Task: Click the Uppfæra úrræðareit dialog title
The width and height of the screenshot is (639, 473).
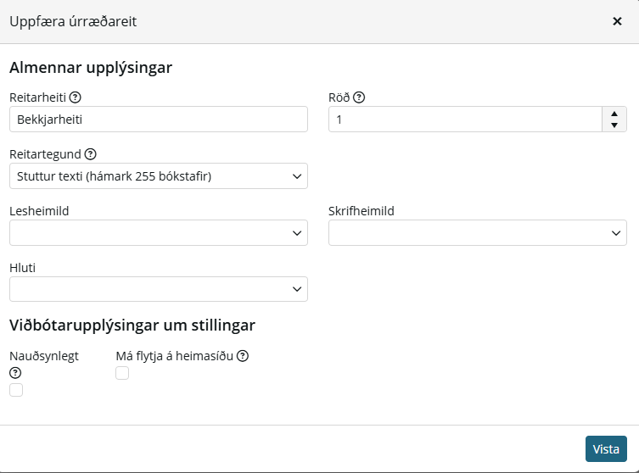Action: [73, 21]
